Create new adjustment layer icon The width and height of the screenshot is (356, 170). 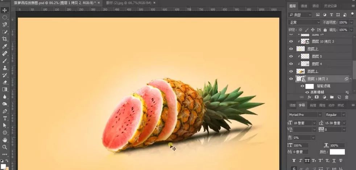pyautogui.click(x=324, y=97)
